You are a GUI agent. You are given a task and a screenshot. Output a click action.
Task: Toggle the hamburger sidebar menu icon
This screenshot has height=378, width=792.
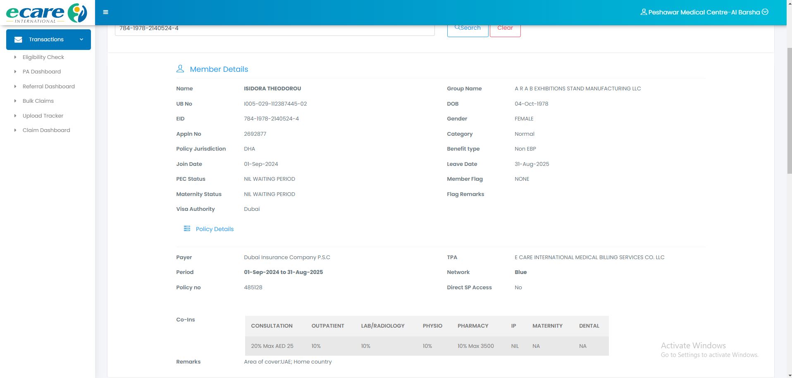click(106, 12)
